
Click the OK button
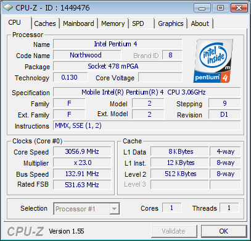pyautogui.click(x=224, y=231)
